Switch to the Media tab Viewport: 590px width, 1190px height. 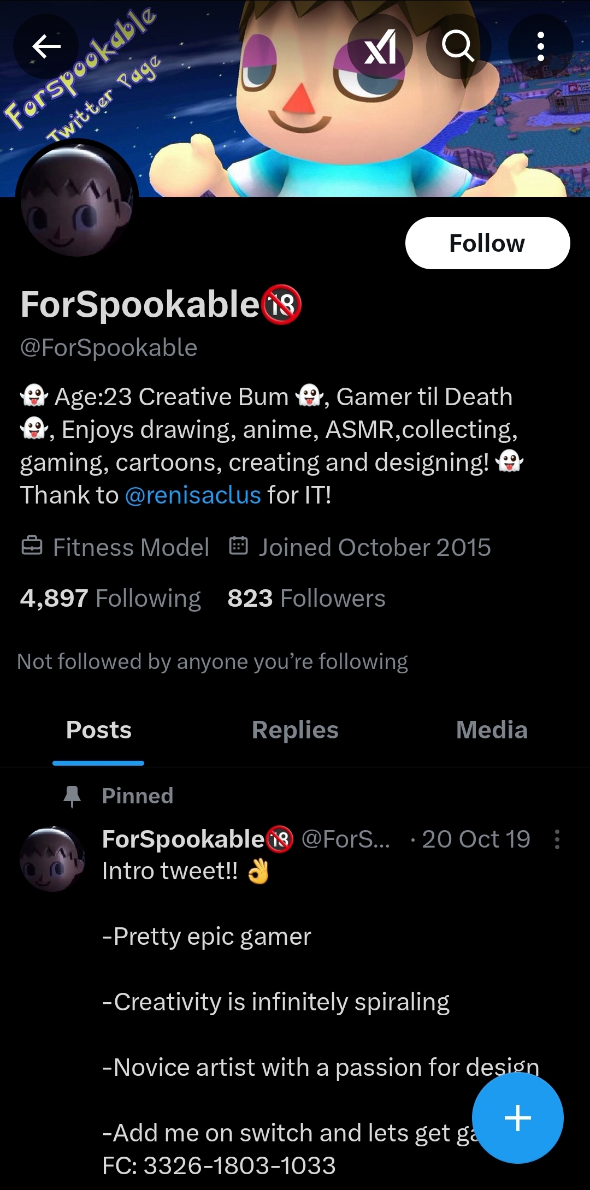click(x=492, y=730)
